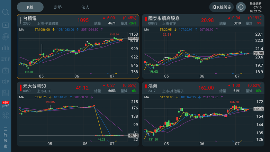Click the 20T:20.90 moving average label
Image resolution: width=270 pixels, height=152 pixels.
point(206,30)
